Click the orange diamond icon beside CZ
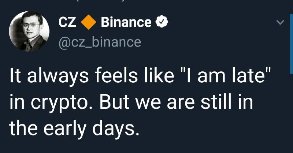 [x=88, y=23]
